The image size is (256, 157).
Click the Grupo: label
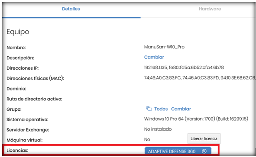pyautogui.click(x=14, y=109)
